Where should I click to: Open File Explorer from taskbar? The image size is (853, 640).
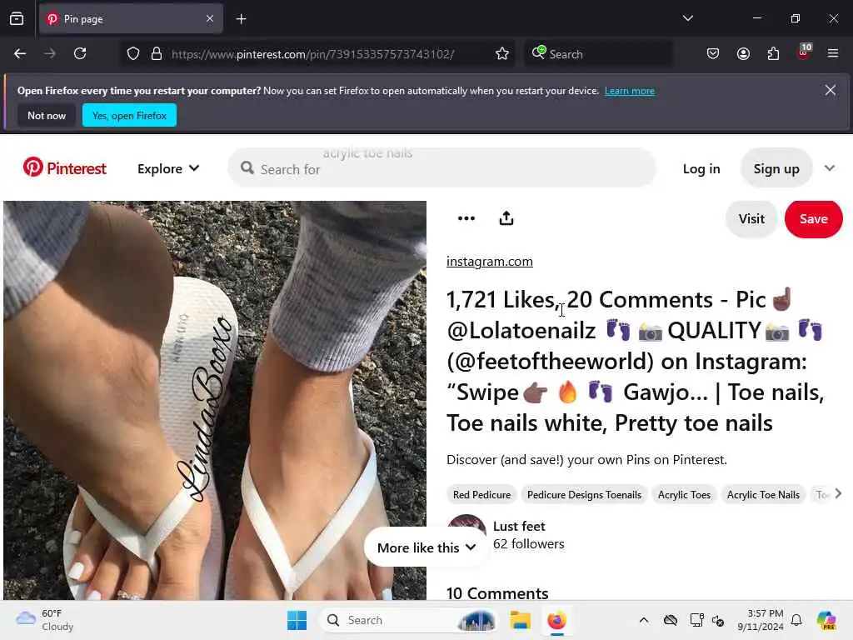pos(520,620)
